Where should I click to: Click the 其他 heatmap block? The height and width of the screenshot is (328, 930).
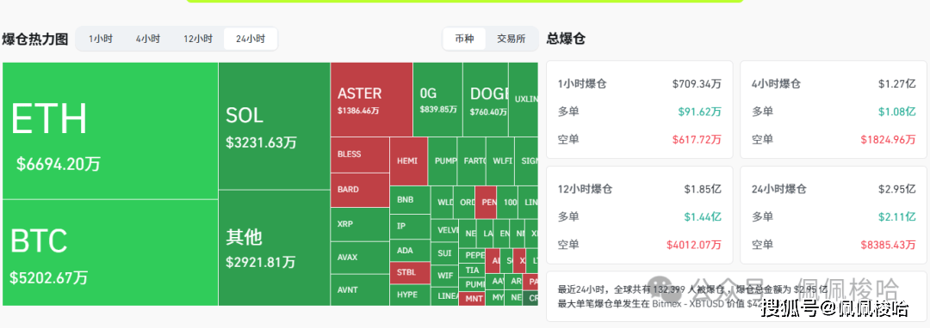(274, 247)
